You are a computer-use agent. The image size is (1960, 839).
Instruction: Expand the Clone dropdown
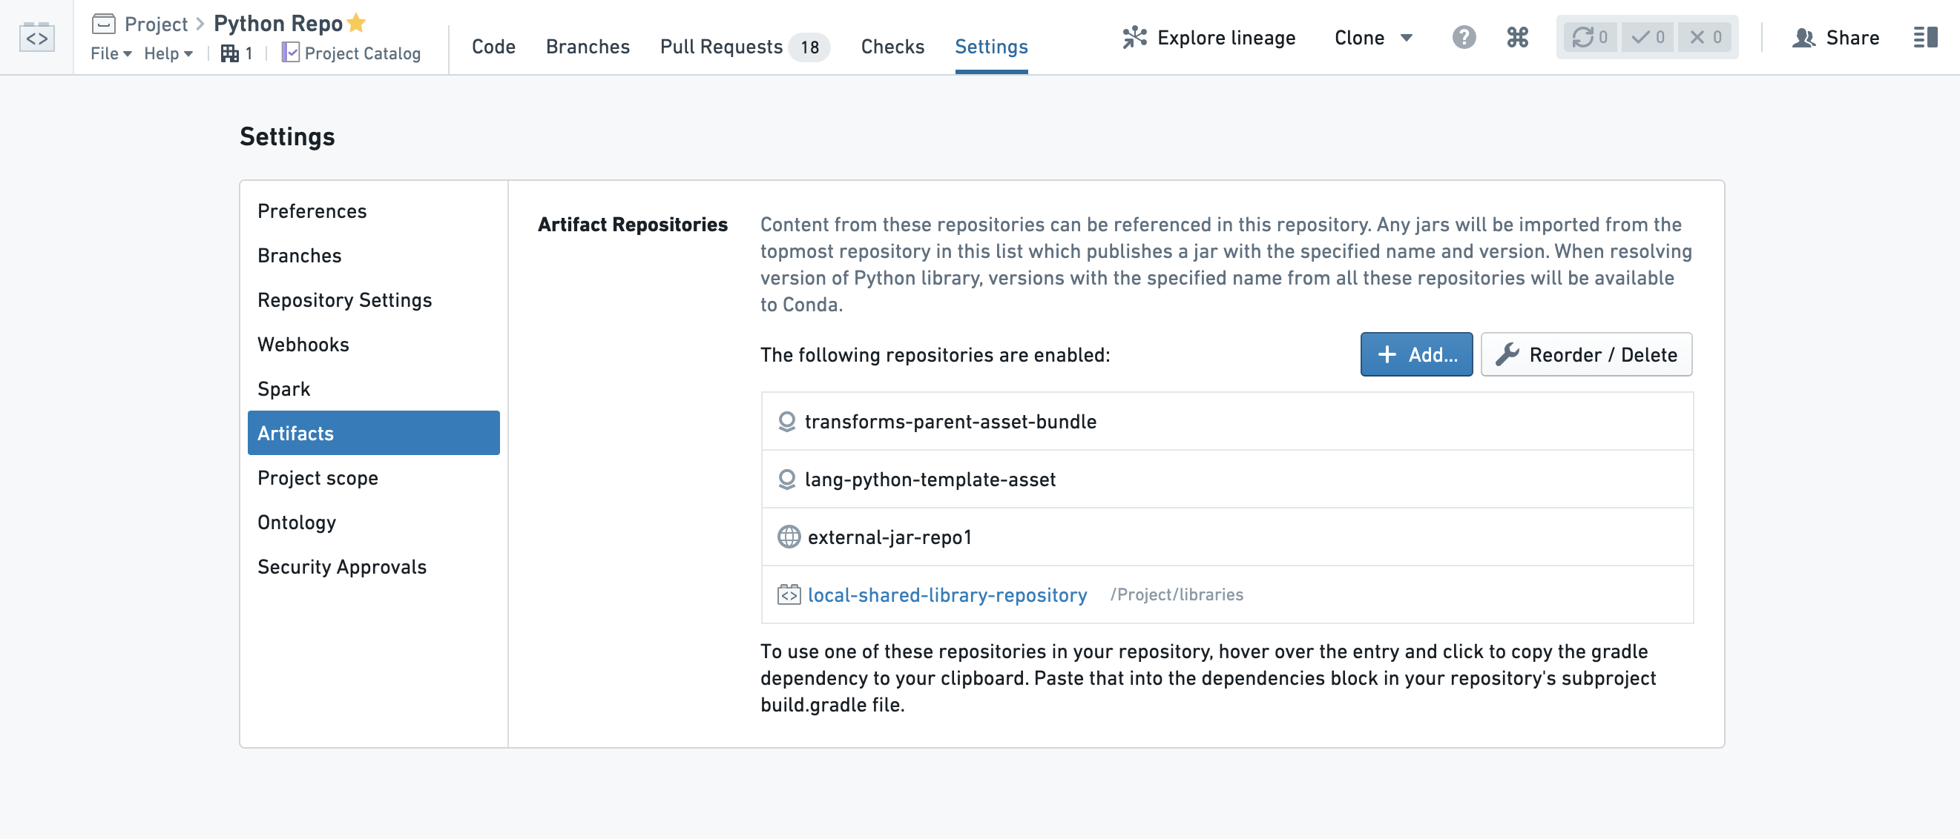pos(1372,37)
